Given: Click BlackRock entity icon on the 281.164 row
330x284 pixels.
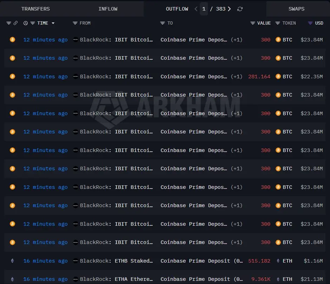Looking at the screenshot, I should coord(75,77).
